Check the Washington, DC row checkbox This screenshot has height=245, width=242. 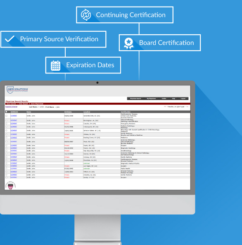(7, 116)
